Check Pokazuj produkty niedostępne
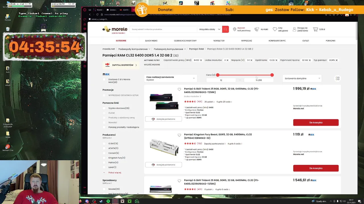364x204 pixels. [x=104, y=127]
